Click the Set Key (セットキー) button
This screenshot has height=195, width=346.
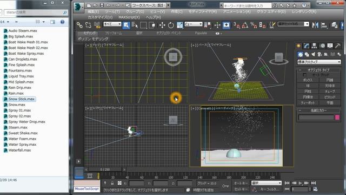[x=241, y=189]
